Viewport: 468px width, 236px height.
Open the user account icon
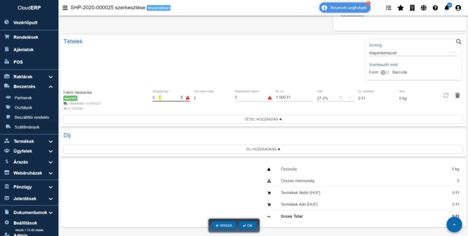coord(458,8)
